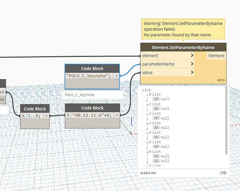
Task: Click the parameterName input port
Action: (x=167, y=64)
